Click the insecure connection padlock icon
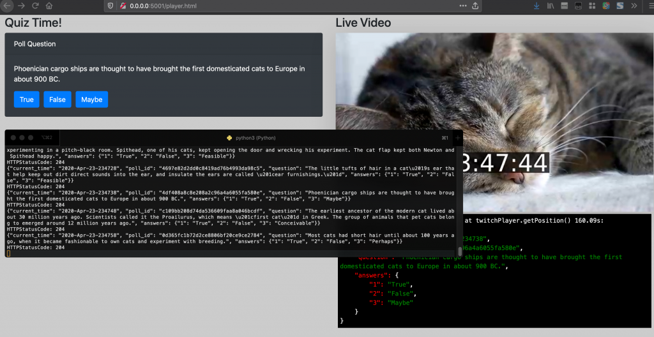The height and width of the screenshot is (337, 654). click(x=121, y=6)
